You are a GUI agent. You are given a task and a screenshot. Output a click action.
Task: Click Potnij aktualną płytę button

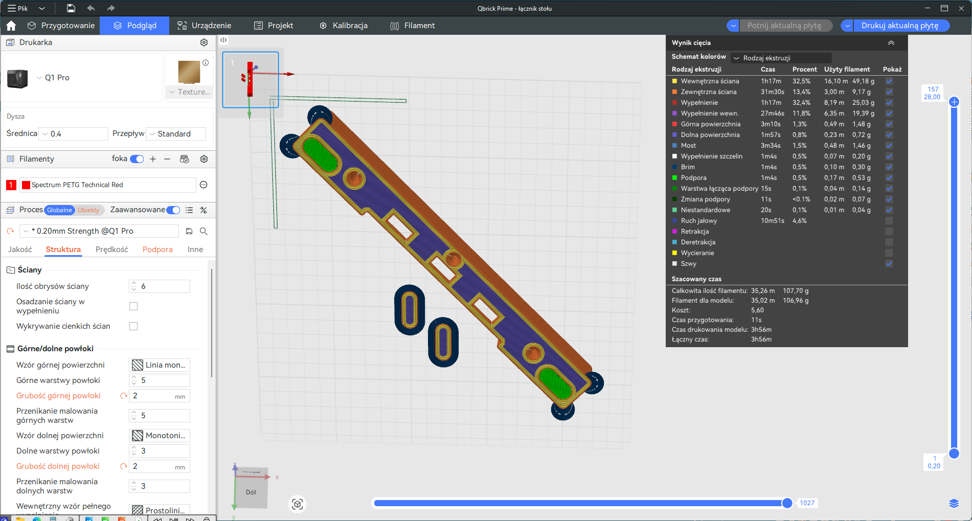[x=784, y=26]
